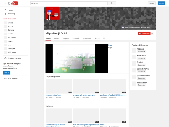169x127 pixels.
Task: Click the red Subscribe button
Action: 144,34
